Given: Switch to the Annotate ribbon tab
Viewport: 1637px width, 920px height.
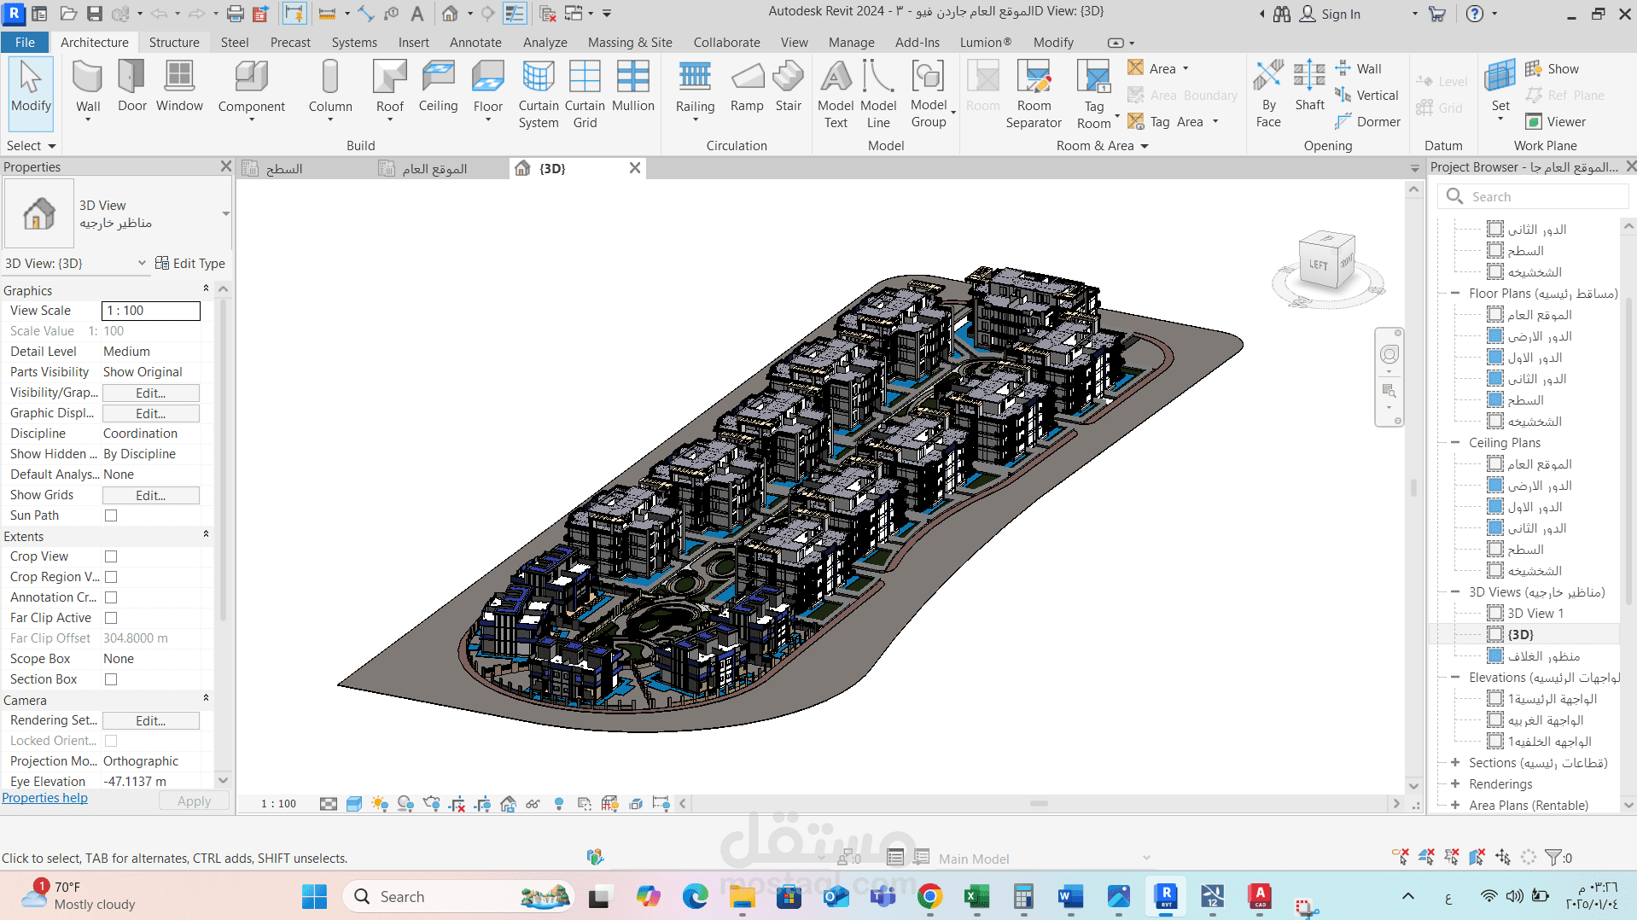Looking at the screenshot, I should [x=475, y=42].
